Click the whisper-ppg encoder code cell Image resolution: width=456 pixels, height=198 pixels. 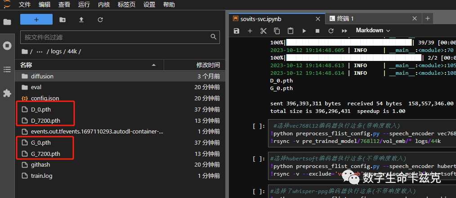pyautogui.click(x=362, y=191)
